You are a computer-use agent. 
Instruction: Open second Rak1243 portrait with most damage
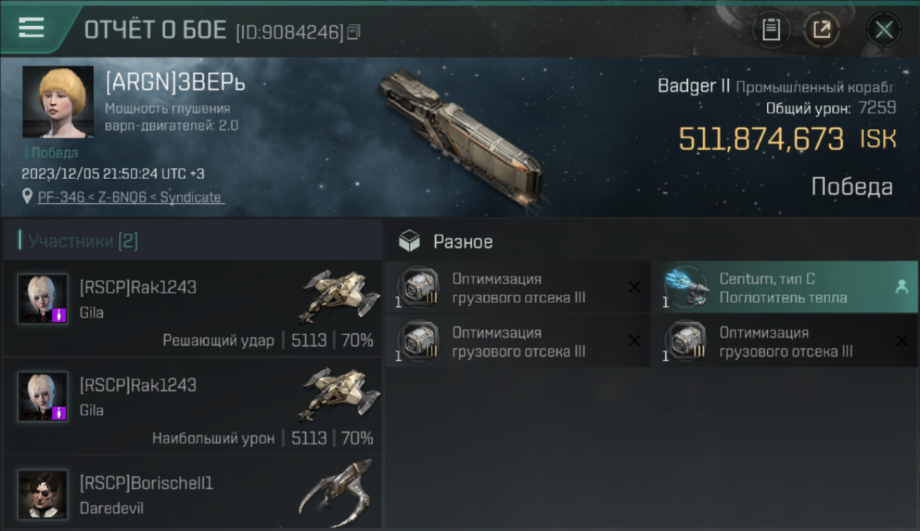click(x=42, y=397)
